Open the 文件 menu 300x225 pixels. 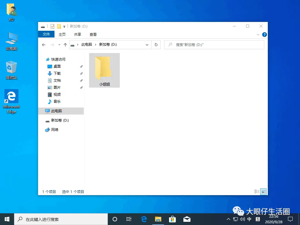click(x=46, y=34)
